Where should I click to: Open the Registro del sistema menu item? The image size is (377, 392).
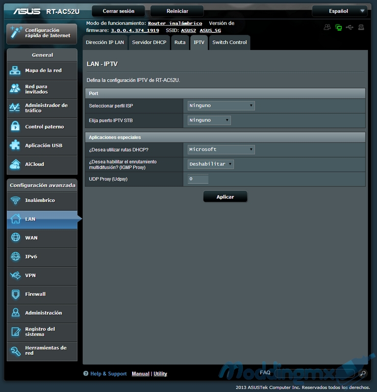(x=42, y=332)
